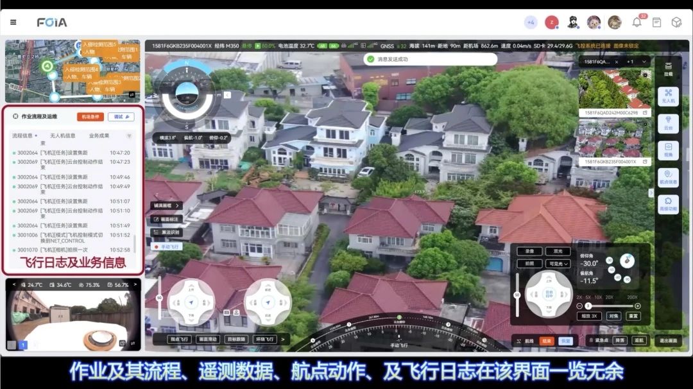Screen dimensions: 693x389
Task: Expand the 辅满画框 overlay menu
Action: click(166, 206)
